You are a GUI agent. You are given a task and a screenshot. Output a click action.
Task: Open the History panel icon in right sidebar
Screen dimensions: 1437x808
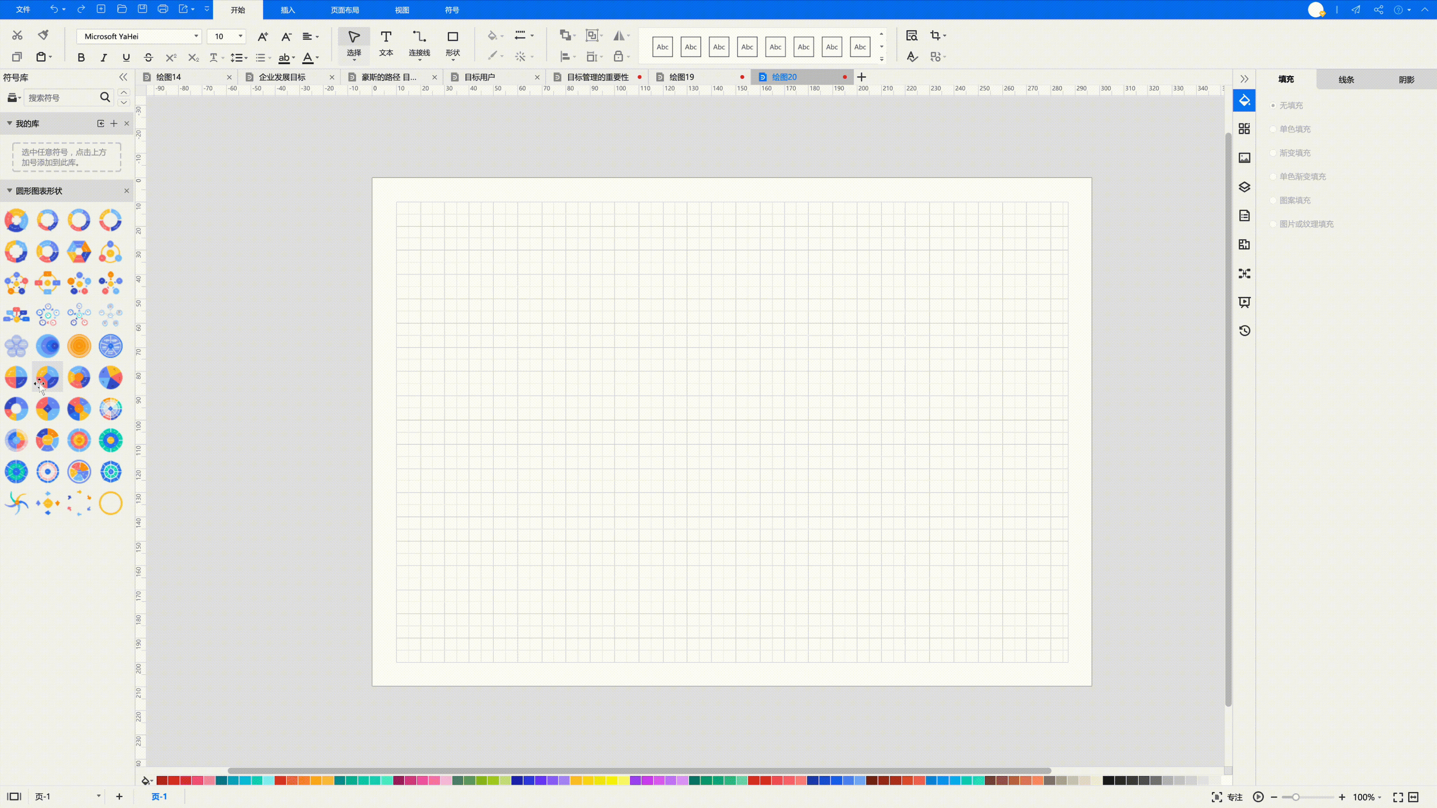pyautogui.click(x=1244, y=331)
